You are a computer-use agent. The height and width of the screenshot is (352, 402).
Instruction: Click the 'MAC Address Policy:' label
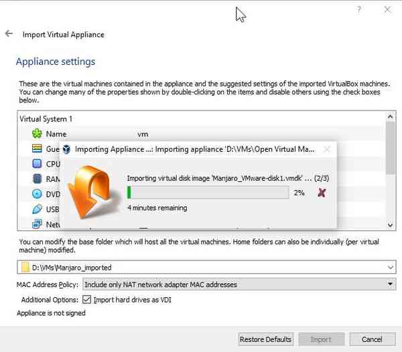click(48, 284)
